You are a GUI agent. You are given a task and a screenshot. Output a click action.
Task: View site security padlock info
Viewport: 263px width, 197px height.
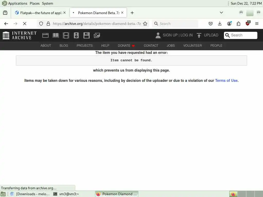[x=48, y=24]
